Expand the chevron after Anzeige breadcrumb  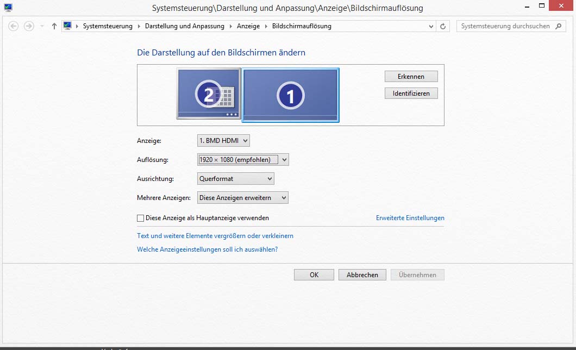click(x=266, y=26)
